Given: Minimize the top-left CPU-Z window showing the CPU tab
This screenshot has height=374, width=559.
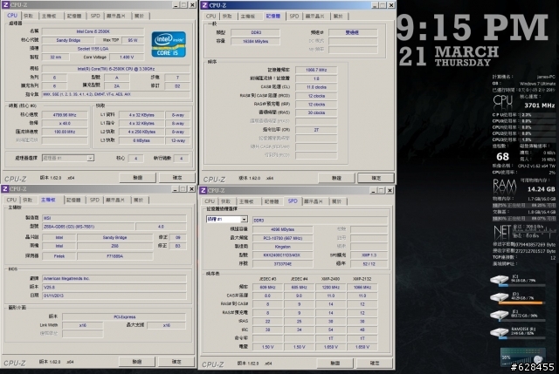Looking at the screenshot, I should (176, 5).
